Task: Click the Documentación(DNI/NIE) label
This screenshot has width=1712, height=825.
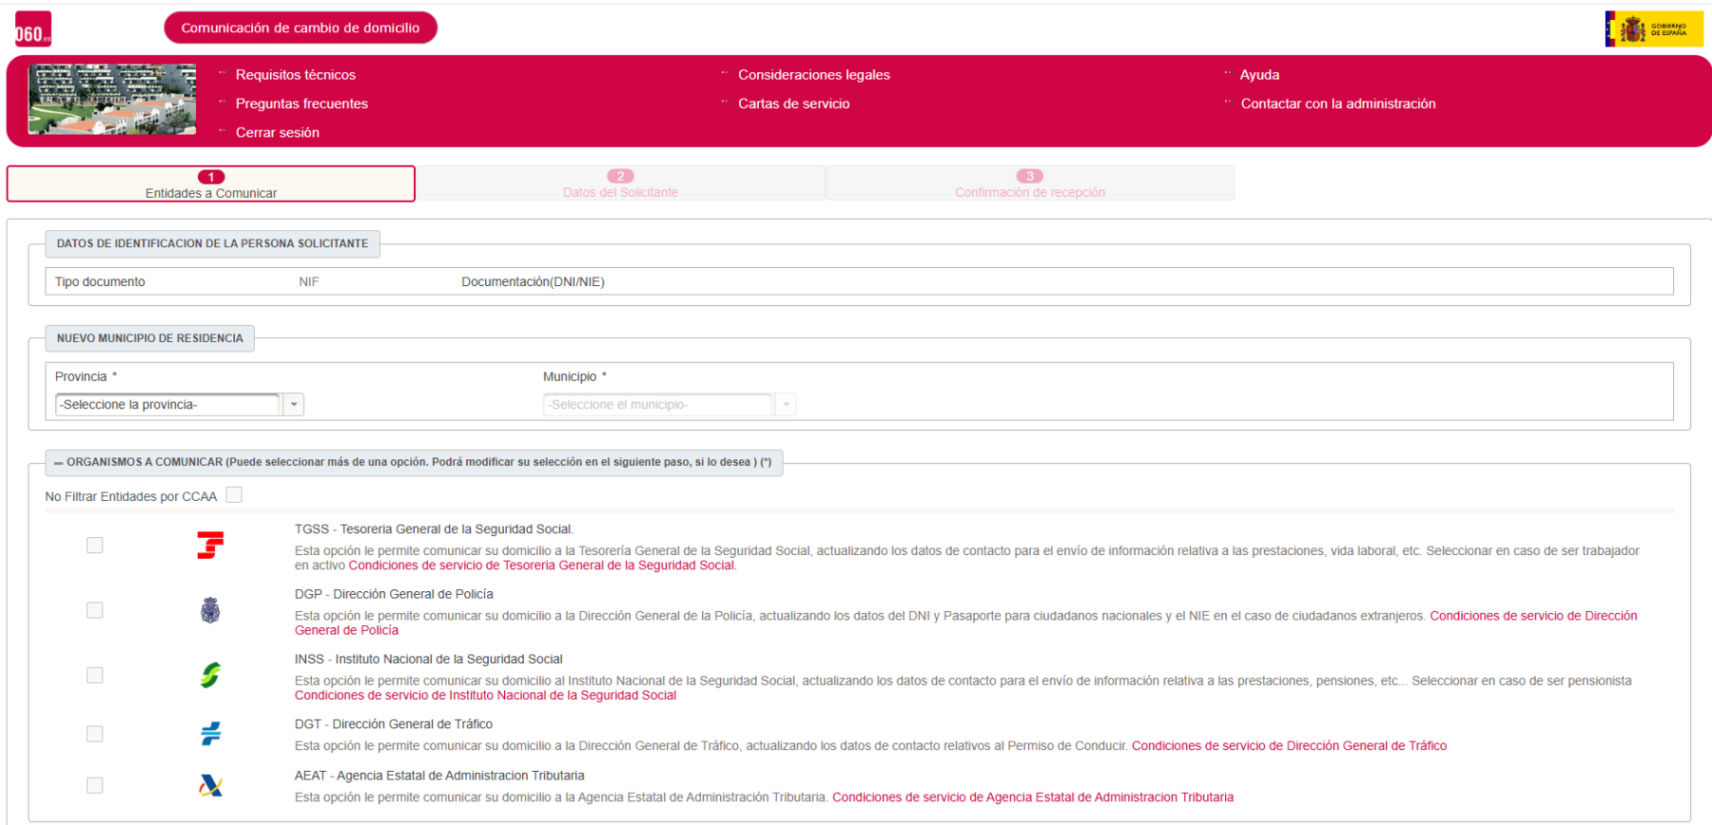Action: [x=533, y=282]
